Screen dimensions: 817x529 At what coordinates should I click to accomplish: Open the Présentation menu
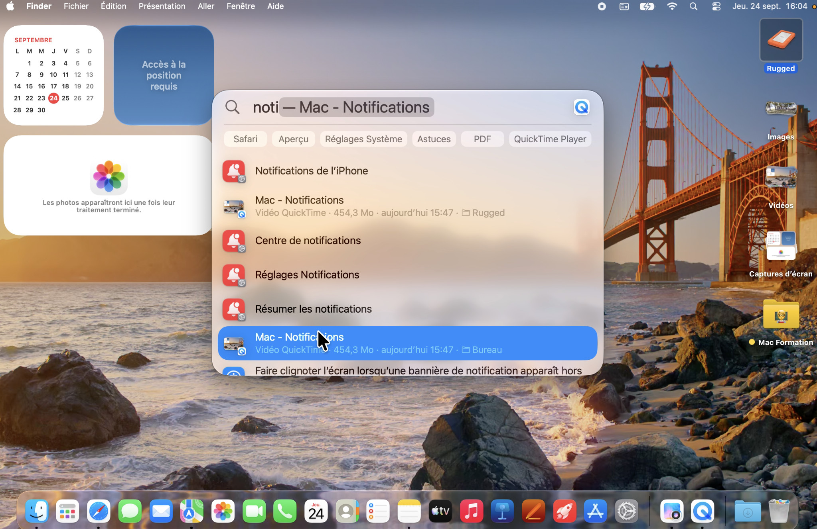(162, 6)
